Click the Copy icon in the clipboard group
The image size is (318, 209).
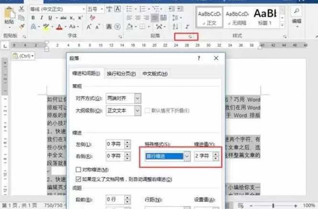(x=21, y=18)
